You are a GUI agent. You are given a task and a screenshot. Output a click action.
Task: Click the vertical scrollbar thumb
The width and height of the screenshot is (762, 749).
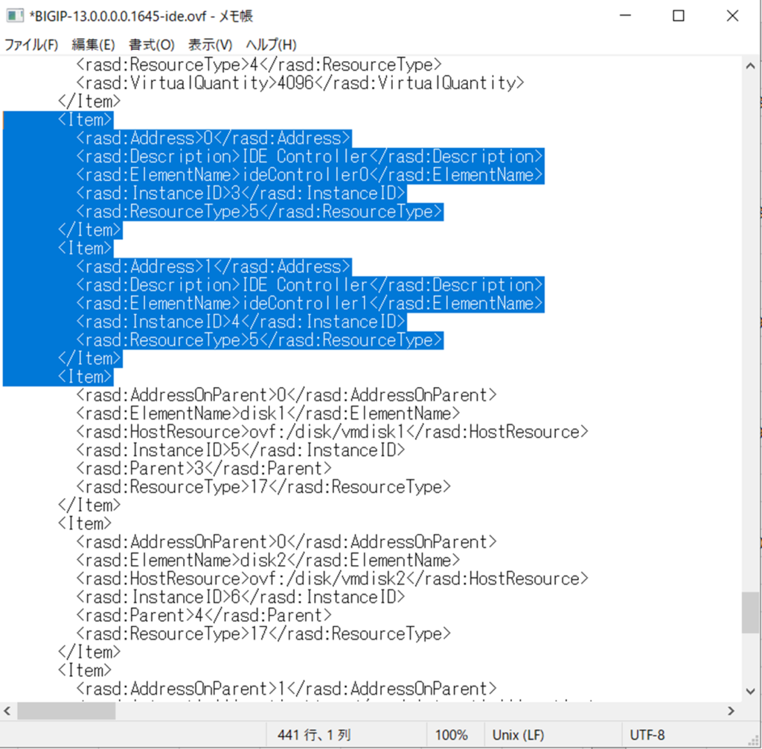tap(751, 612)
